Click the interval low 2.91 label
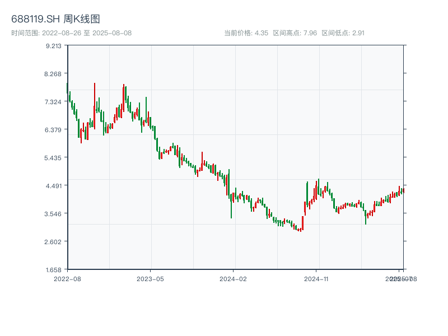 343,33
